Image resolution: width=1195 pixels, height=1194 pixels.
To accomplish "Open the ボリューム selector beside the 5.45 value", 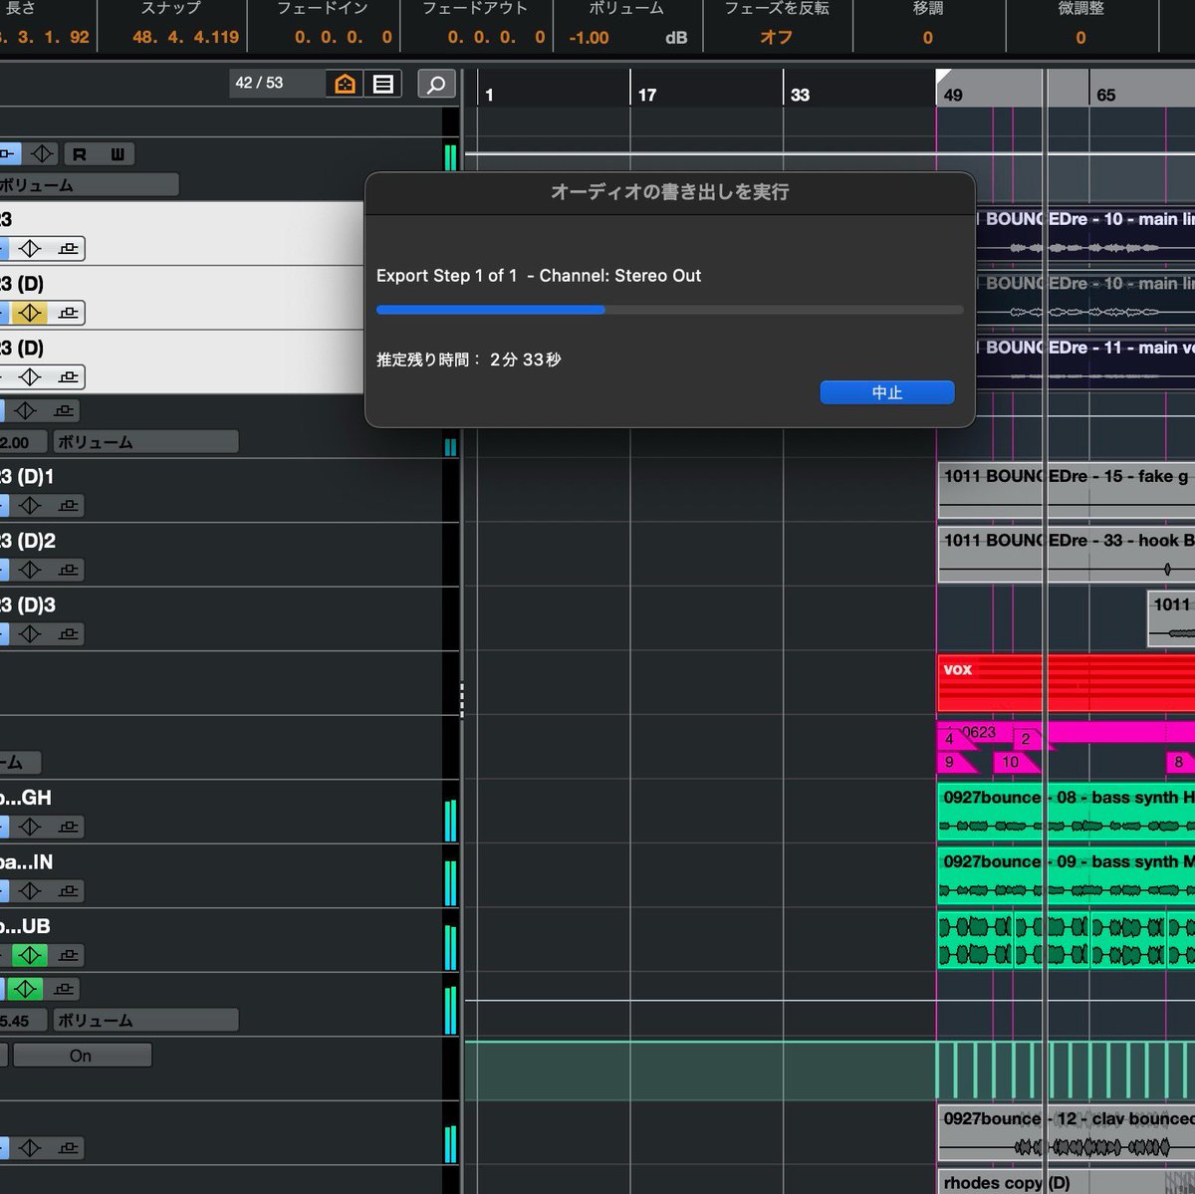I will click(x=145, y=1021).
